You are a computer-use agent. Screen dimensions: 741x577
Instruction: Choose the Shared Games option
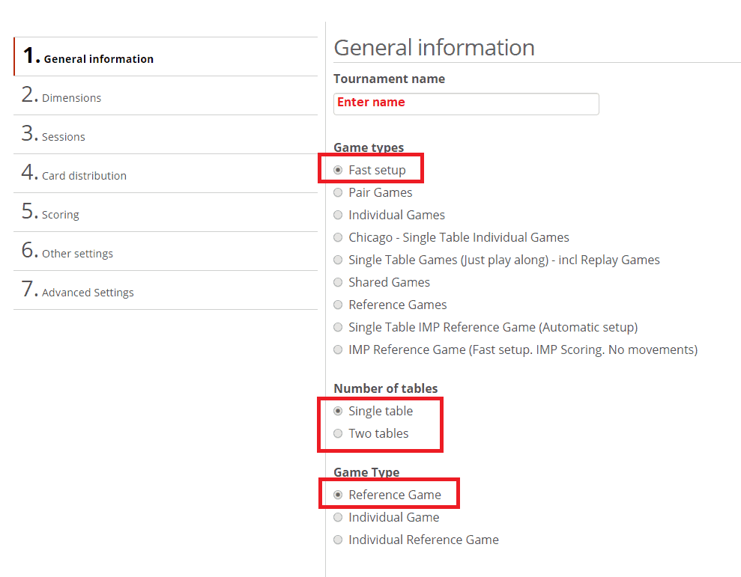[x=339, y=282]
